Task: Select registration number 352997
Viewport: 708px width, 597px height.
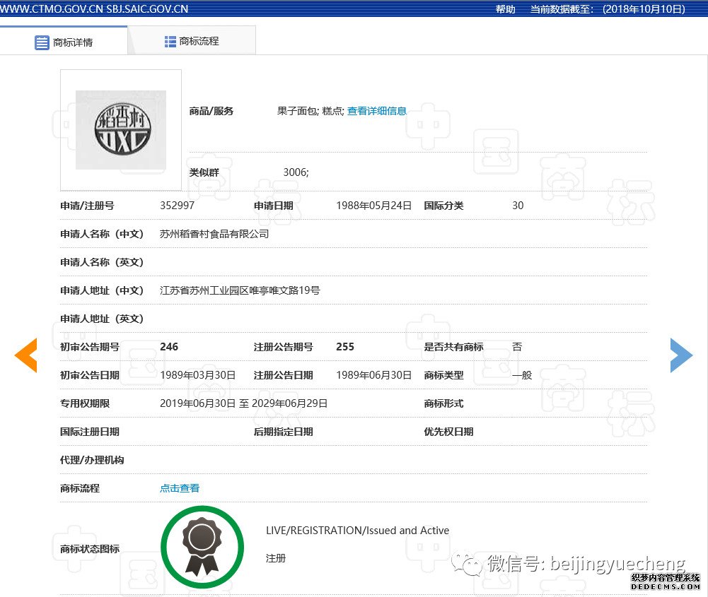Action: 177,206
